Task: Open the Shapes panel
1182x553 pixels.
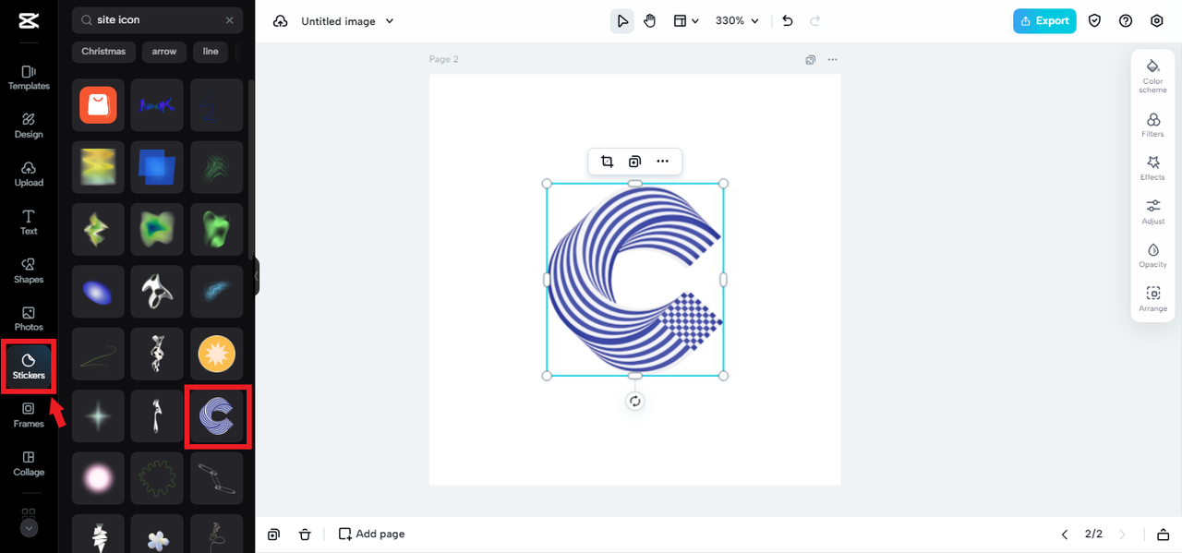Action: (29, 270)
